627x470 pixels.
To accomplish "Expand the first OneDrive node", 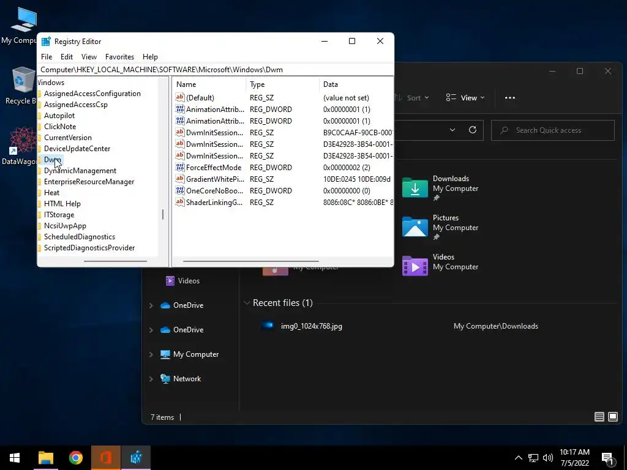I will (x=151, y=305).
